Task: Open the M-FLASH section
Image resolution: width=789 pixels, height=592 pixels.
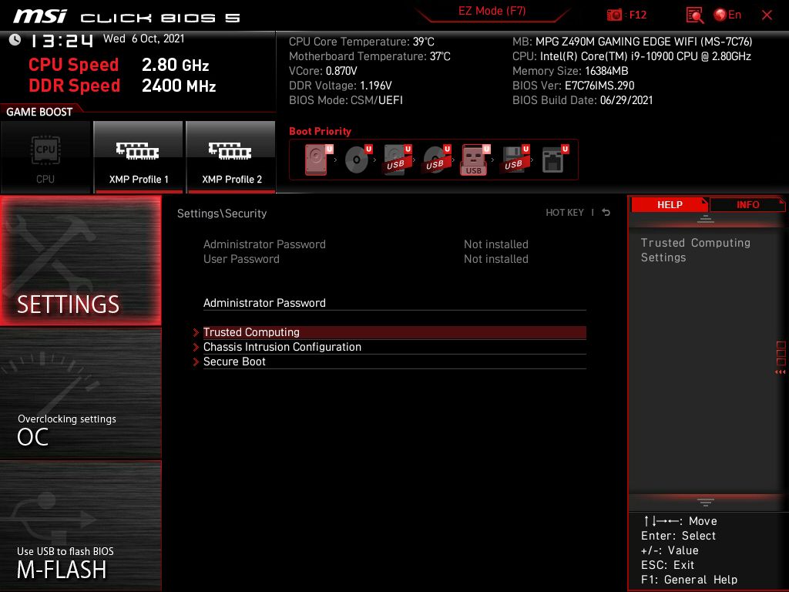Action: (80, 526)
